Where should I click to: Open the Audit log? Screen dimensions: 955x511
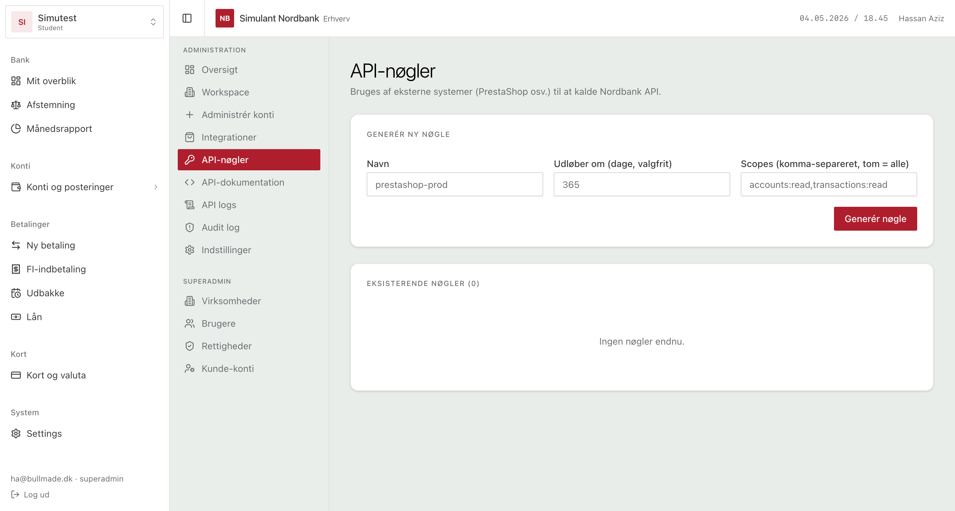point(249,228)
